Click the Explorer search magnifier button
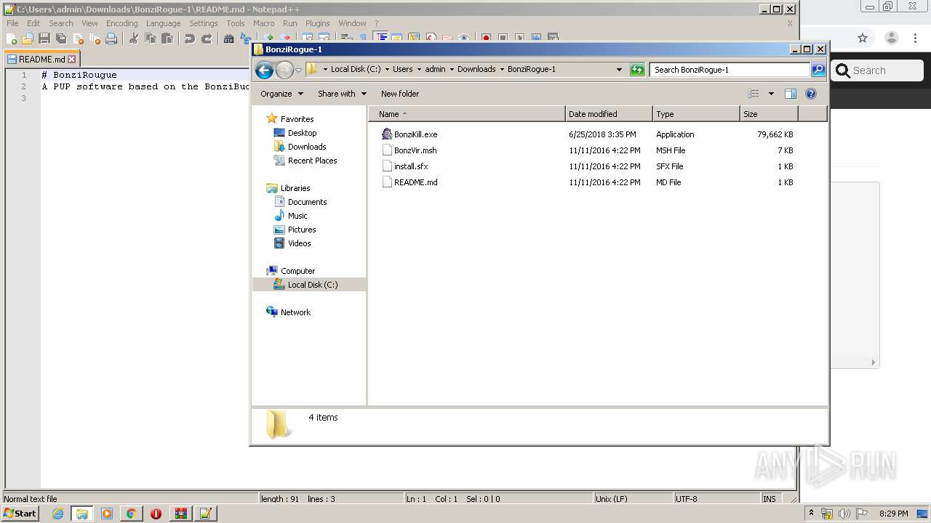Screen dimensions: 931x523 point(818,70)
